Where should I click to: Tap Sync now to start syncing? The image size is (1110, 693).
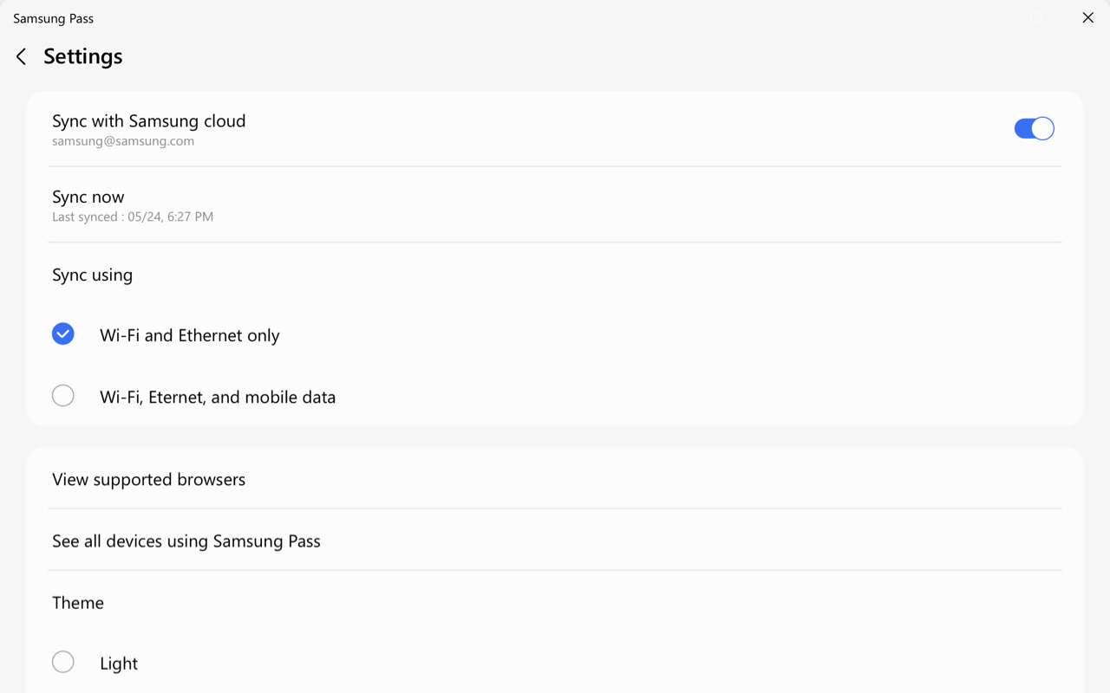(88, 198)
